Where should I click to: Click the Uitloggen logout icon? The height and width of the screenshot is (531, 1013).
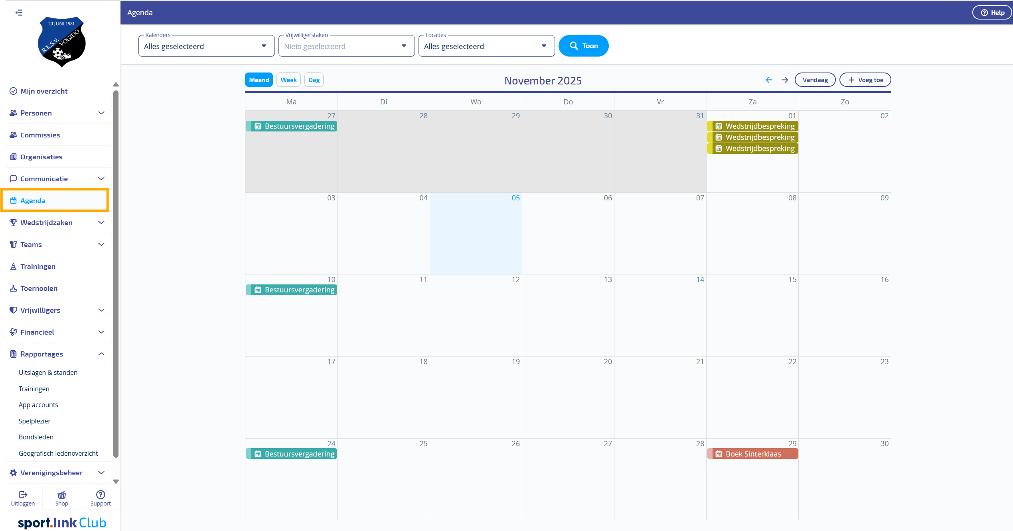23,494
